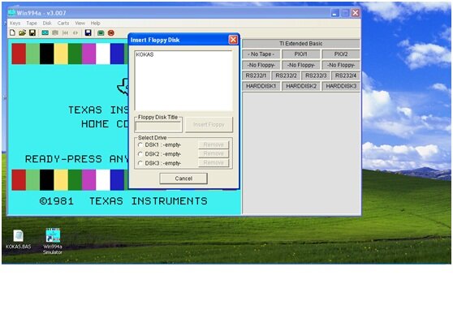Screen dimensions: 453x327
Task: Click the blue floppy disk toolbar icon
Action: 88,32
